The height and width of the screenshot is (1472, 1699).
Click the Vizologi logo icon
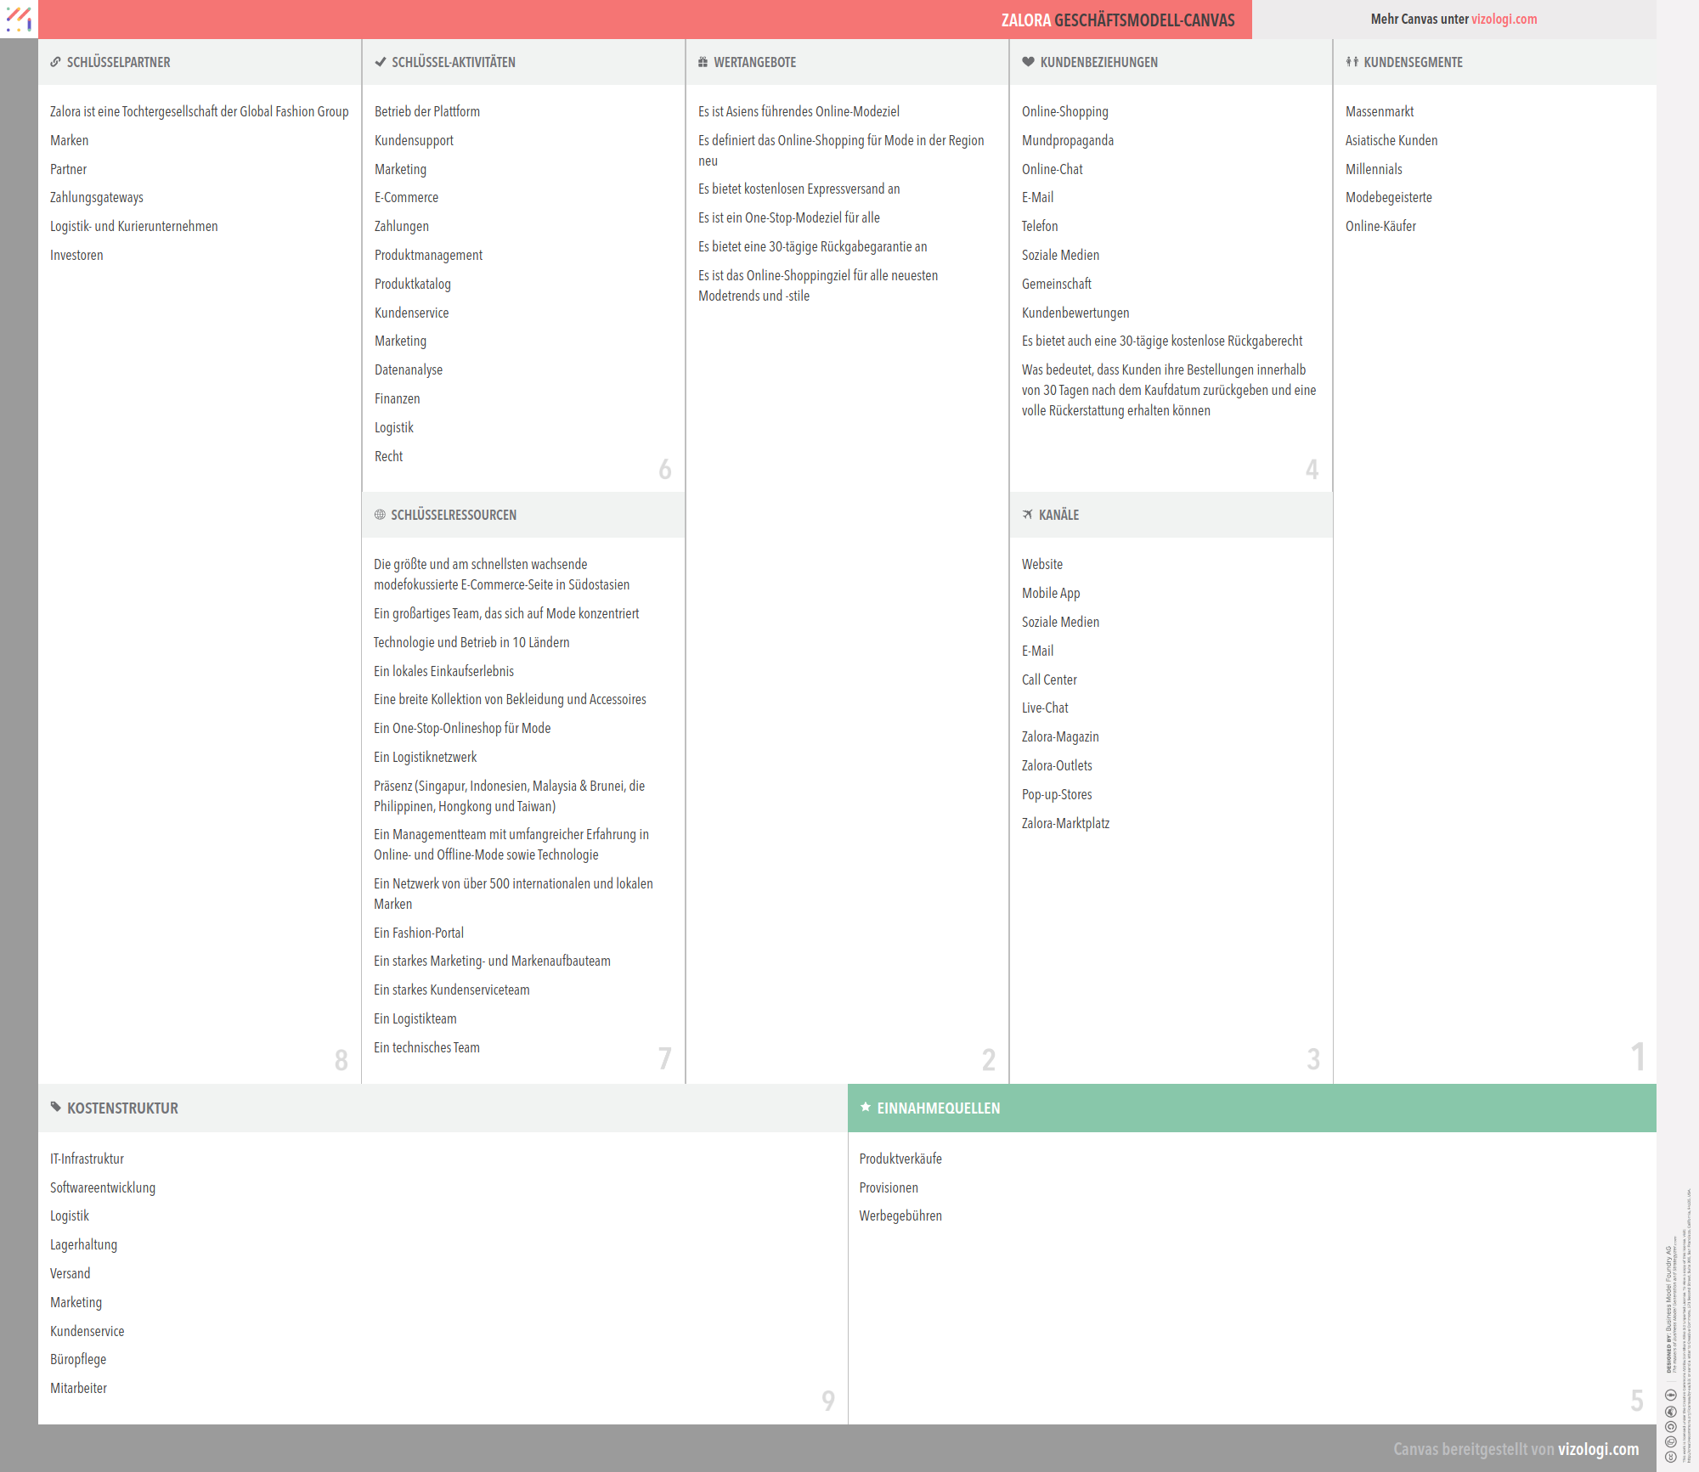pos(19,19)
